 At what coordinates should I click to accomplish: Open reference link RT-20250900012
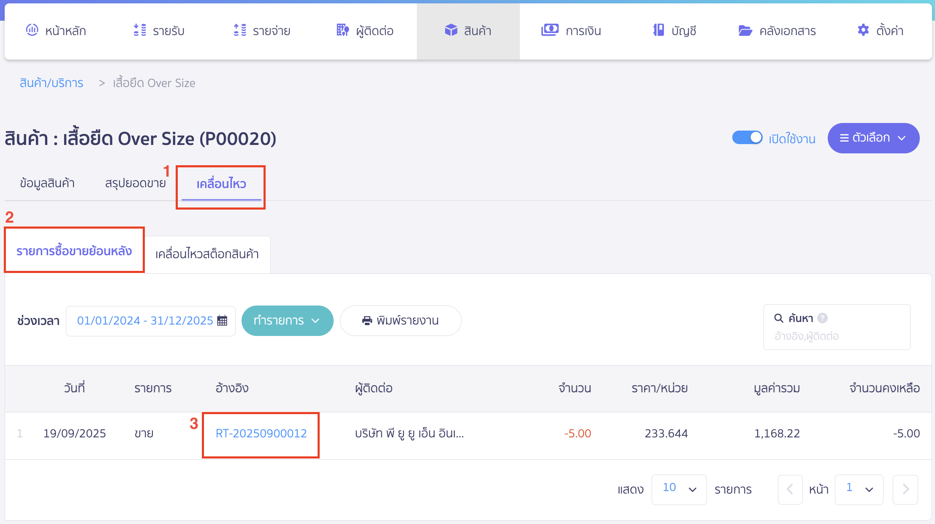pos(261,433)
